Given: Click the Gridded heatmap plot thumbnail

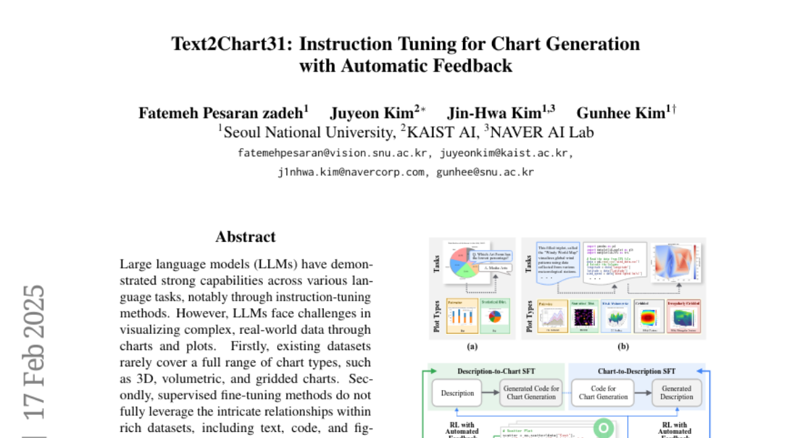Looking at the screenshot, I should click(x=647, y=316).
